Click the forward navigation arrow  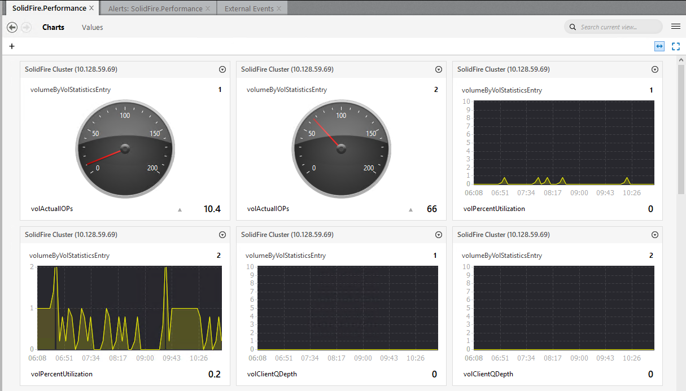tap(26, 27)
